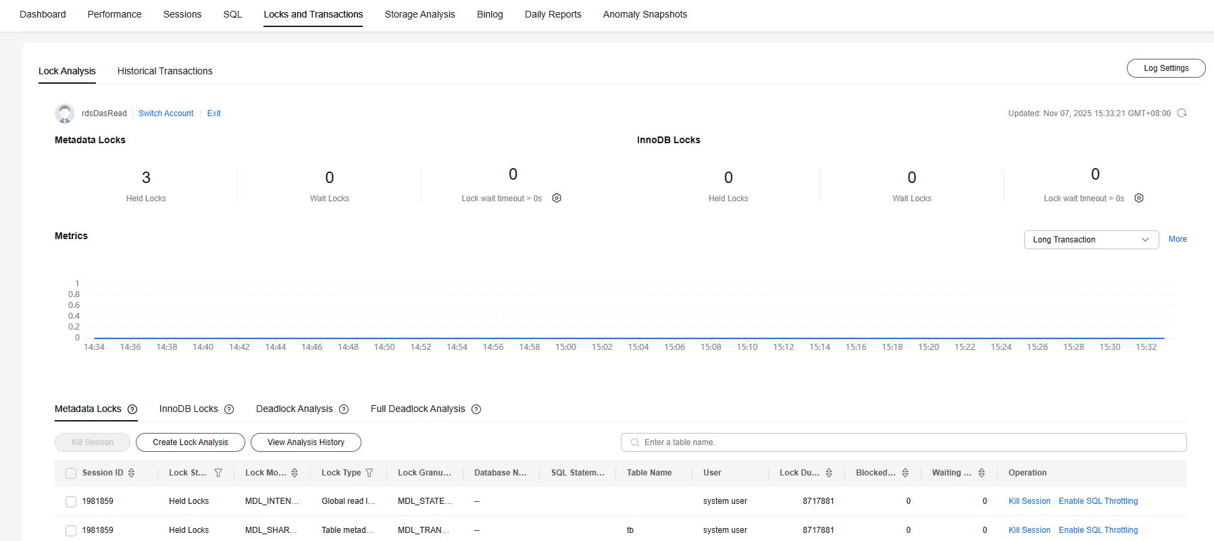Click help icon next to InnoDB Locks tab
Viewport: 1214px width, 541px height.
(229, 409)
